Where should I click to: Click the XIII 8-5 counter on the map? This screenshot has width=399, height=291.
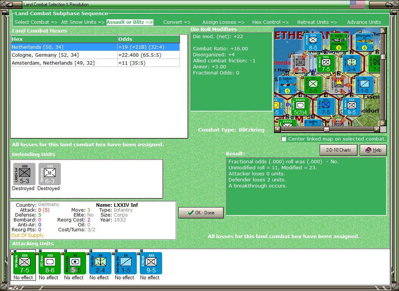coord(313,42)
